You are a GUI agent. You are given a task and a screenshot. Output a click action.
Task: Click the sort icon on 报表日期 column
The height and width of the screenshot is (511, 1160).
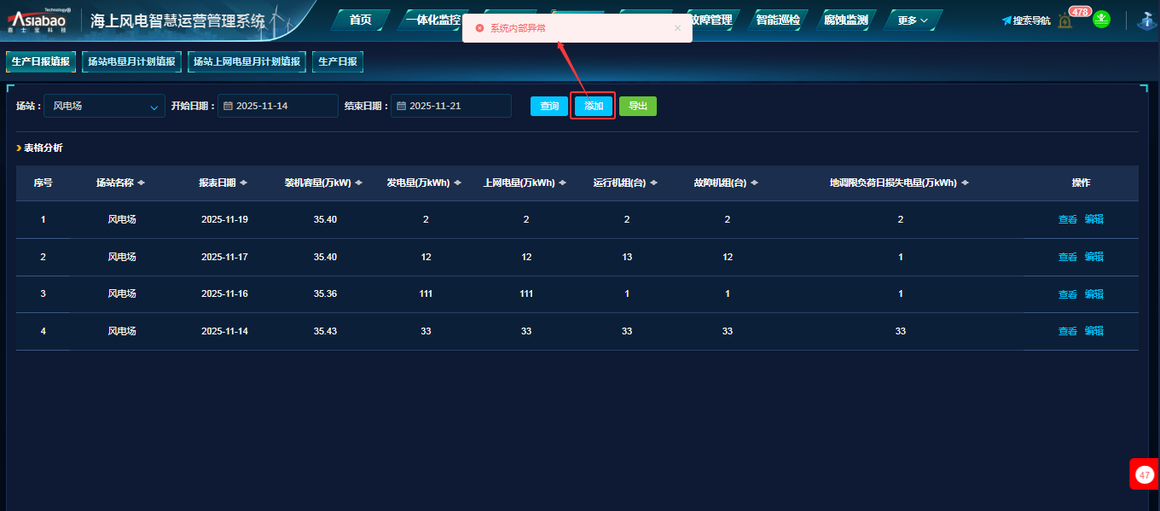[x=244, y=183]
